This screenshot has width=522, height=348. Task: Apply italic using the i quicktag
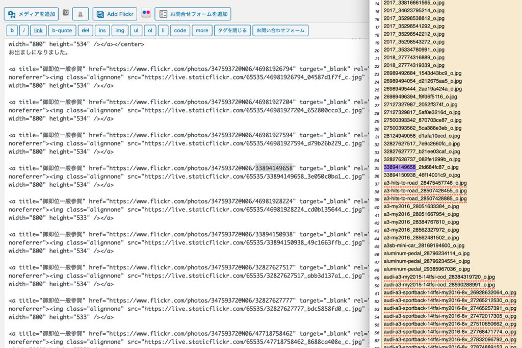coord(23,31)
